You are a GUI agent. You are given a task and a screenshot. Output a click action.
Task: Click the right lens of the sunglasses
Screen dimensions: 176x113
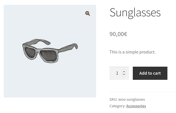pyautogui.click(x=49, y=56)
